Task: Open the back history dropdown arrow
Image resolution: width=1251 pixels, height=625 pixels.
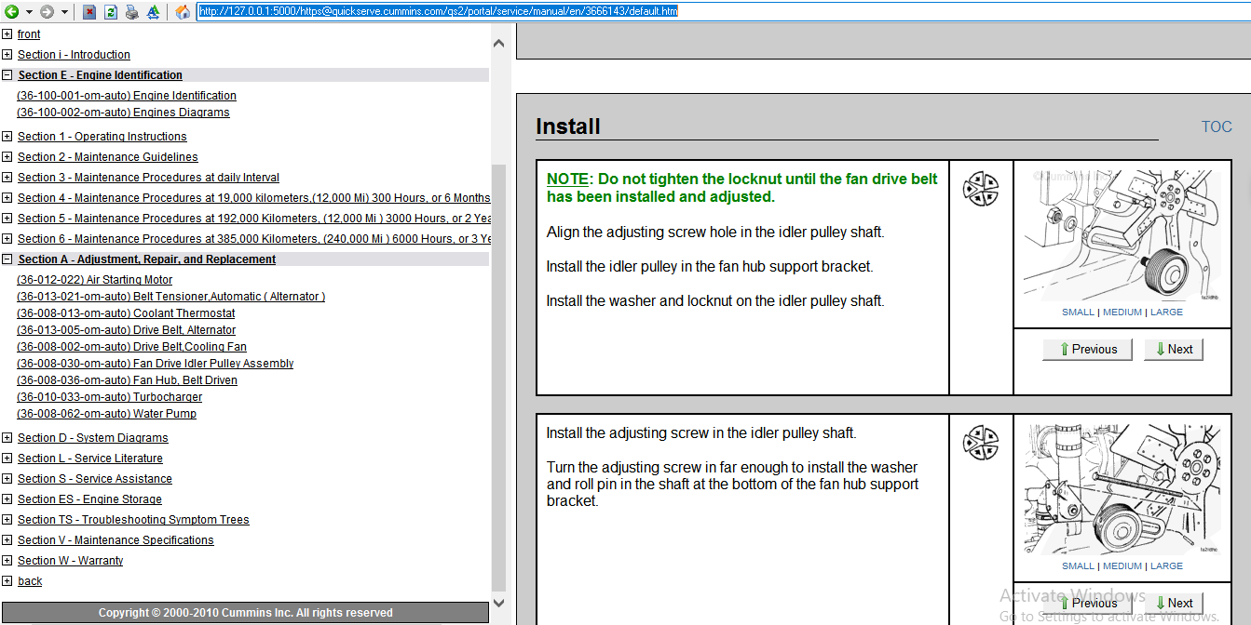Action: pos(29,12)
